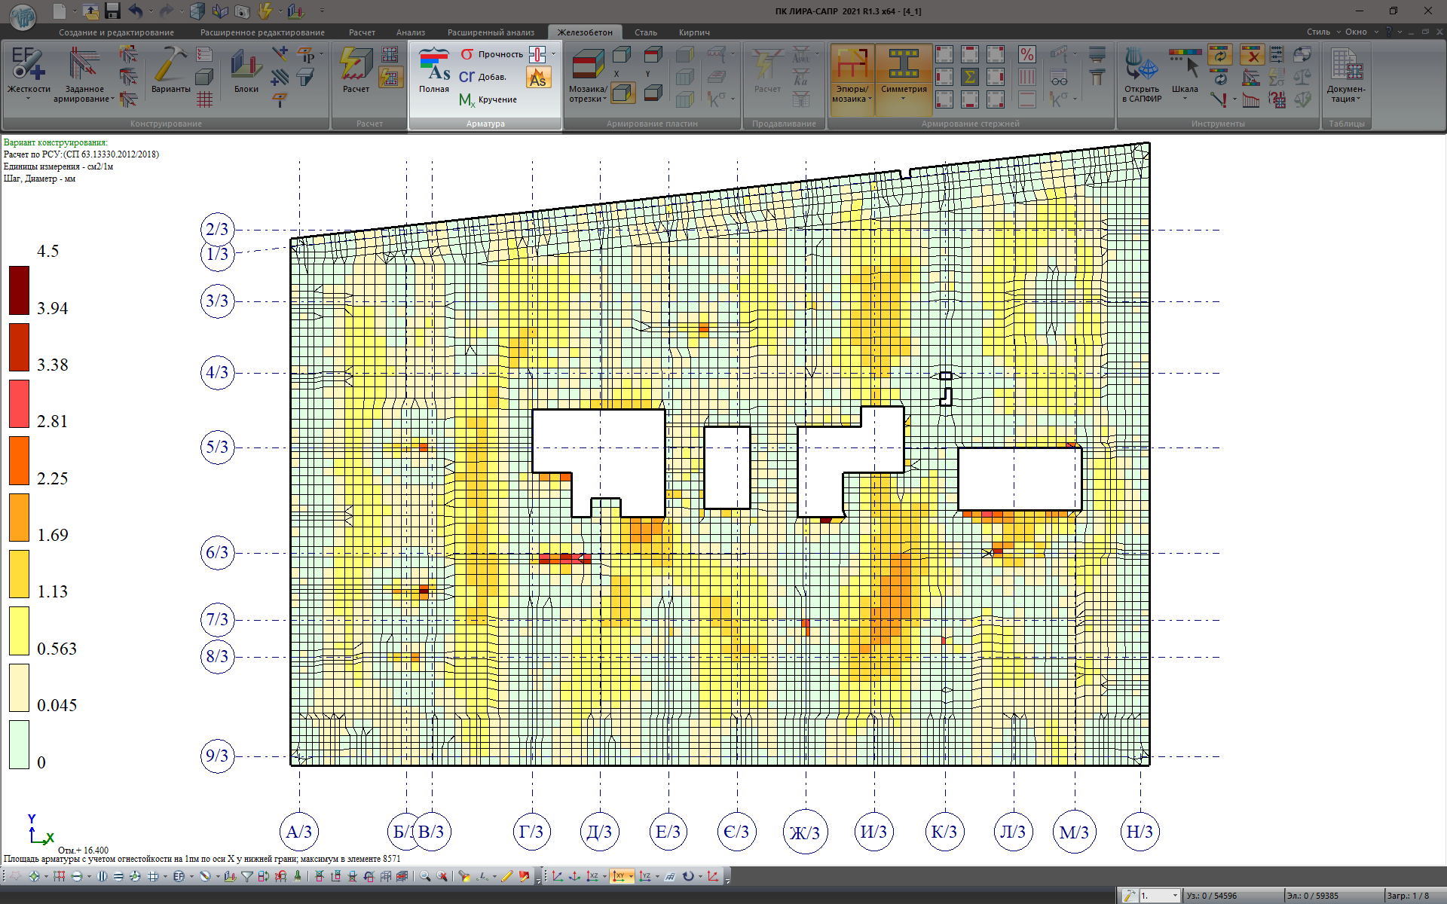Click the percent reinforcement icon
This screenshot has height=904, width=1447.
[1026, 55]
